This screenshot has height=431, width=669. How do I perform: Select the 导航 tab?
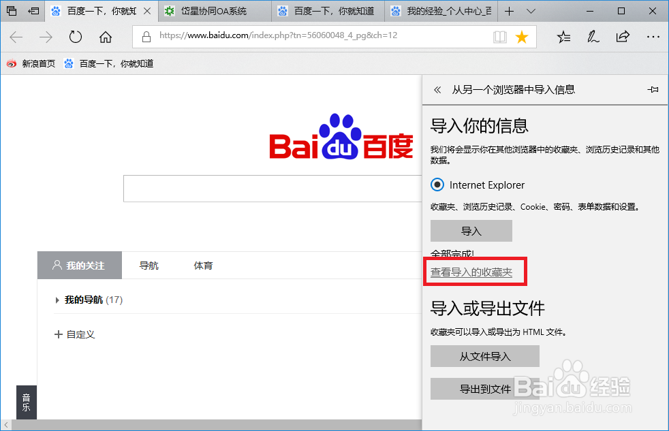(149, 266)
